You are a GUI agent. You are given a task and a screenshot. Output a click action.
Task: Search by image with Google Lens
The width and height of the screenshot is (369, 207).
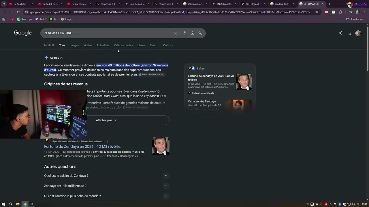coord(193,33)
